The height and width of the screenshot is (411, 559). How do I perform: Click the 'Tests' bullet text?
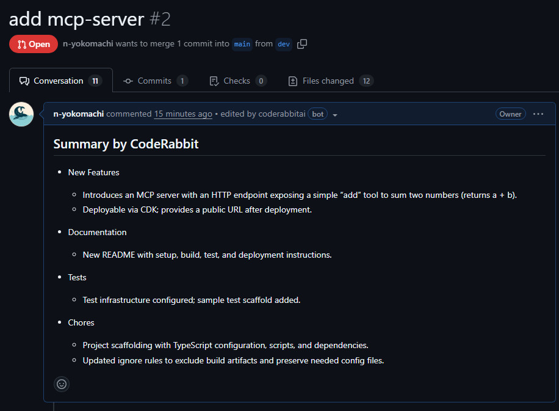(77, 278)
